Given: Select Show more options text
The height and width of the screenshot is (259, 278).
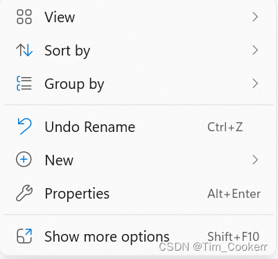Looking at the screenshot, I should pyautogui.click(x=107, y=237).
